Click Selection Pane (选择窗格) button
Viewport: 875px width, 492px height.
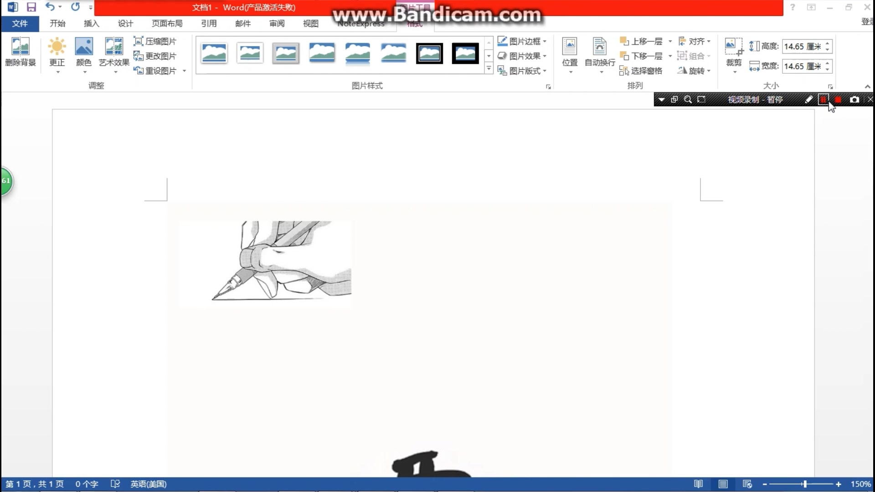pos(641,71)
